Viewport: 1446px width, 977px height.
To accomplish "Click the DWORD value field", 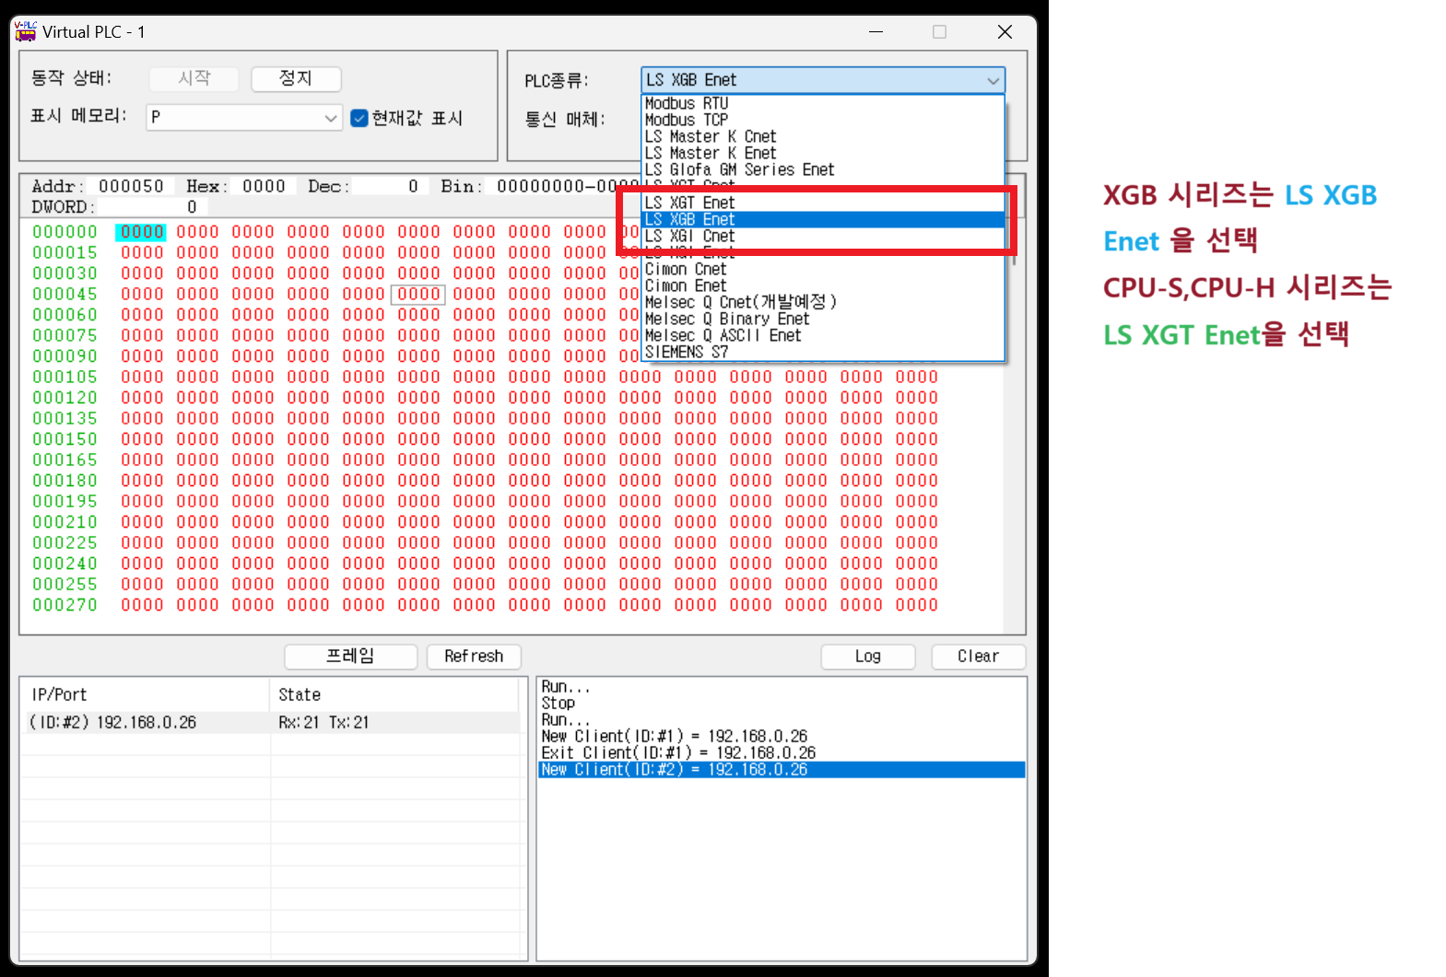I will tap(150, 207).
